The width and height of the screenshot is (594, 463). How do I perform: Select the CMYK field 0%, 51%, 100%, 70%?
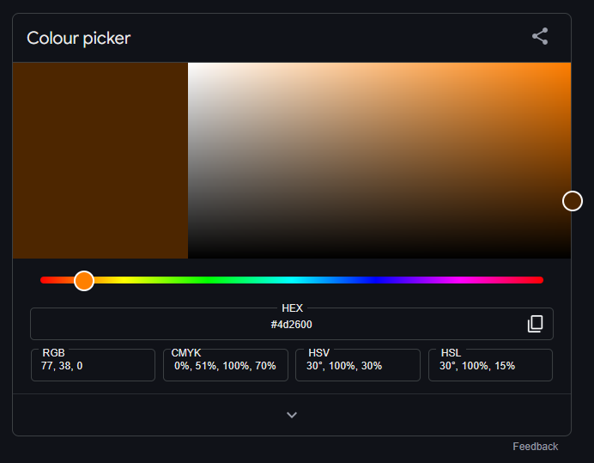coord(226,365)
